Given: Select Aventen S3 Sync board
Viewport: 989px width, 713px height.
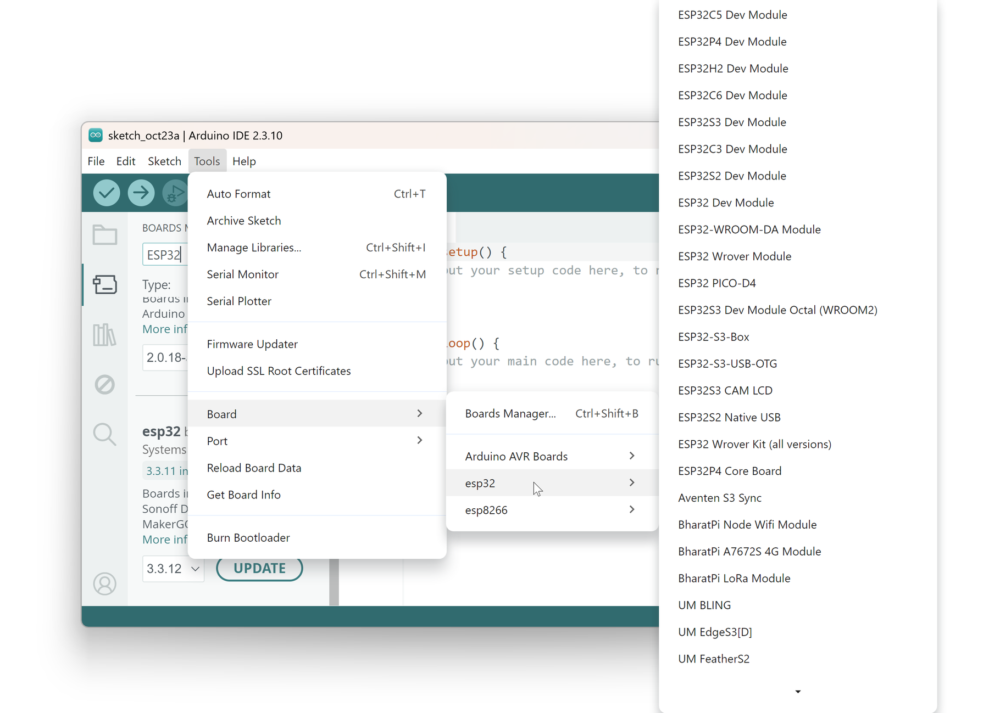Looking at the screenshot, I should tap(798, 498).
